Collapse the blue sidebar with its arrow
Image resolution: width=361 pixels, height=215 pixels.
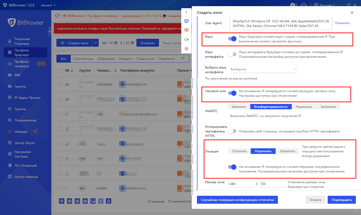(x=50, y=32)
